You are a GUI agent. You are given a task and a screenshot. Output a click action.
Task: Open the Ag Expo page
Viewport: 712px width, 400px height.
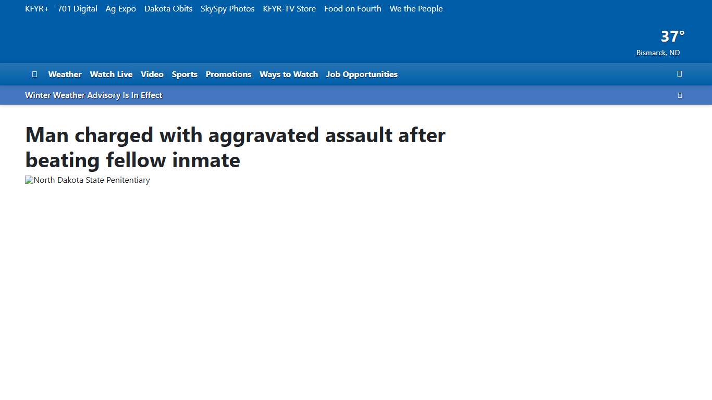point(120,8)
